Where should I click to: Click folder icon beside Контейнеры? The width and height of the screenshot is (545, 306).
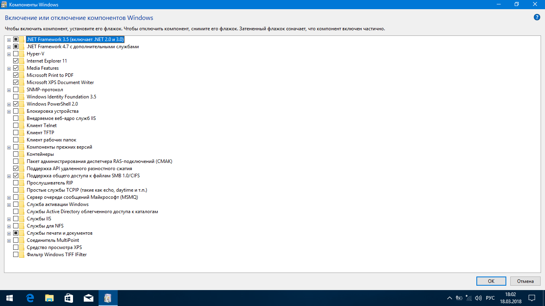22,154
